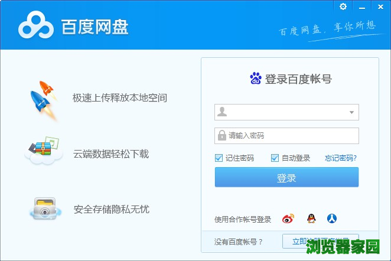Click the Baidu Netdisk cloud logo

coord(37,27)
